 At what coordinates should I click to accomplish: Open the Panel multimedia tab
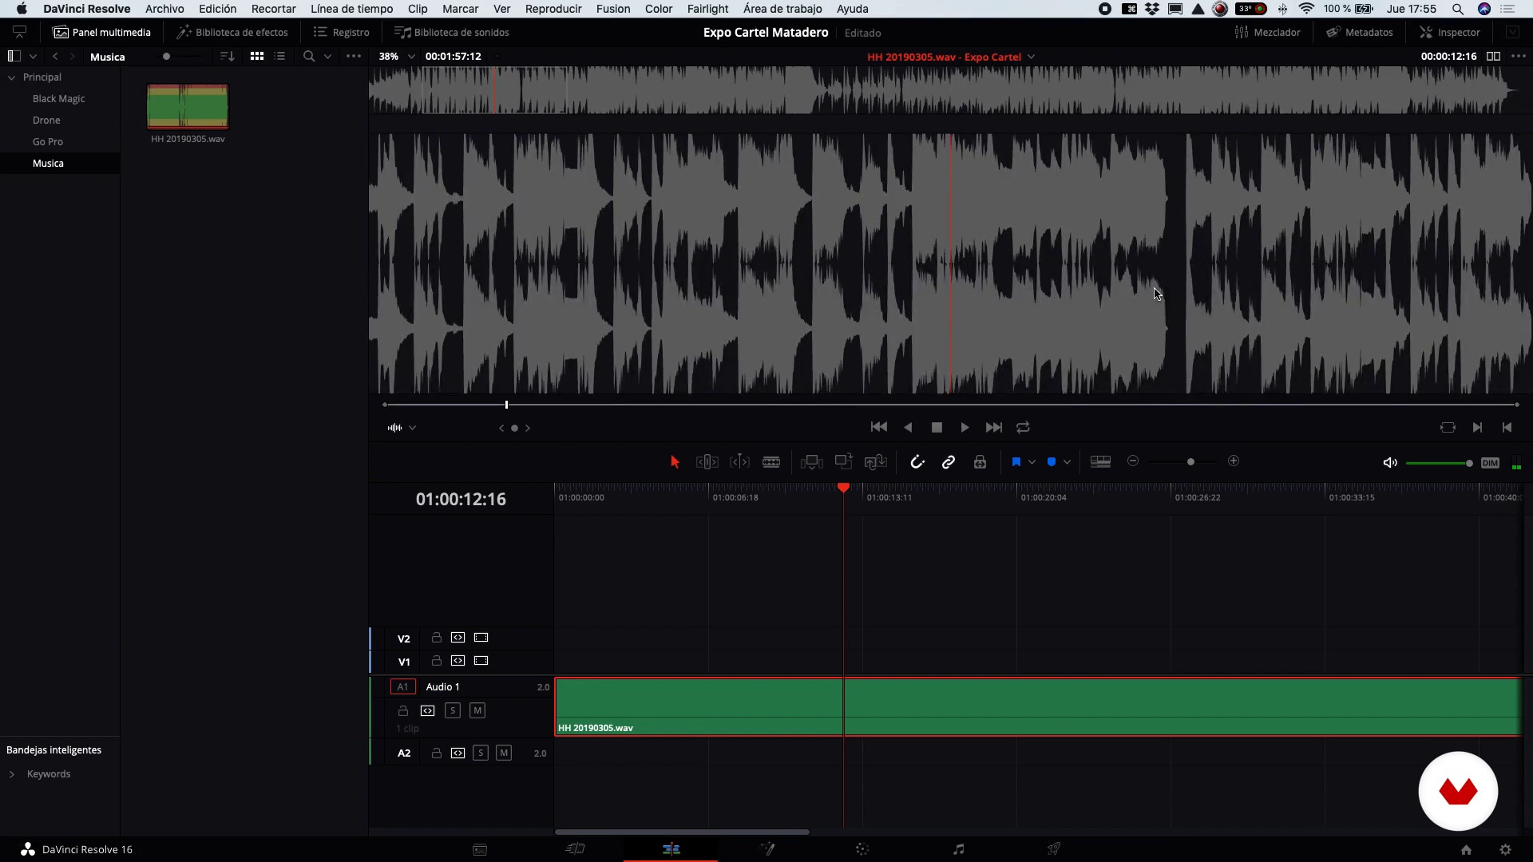point(101,33)
